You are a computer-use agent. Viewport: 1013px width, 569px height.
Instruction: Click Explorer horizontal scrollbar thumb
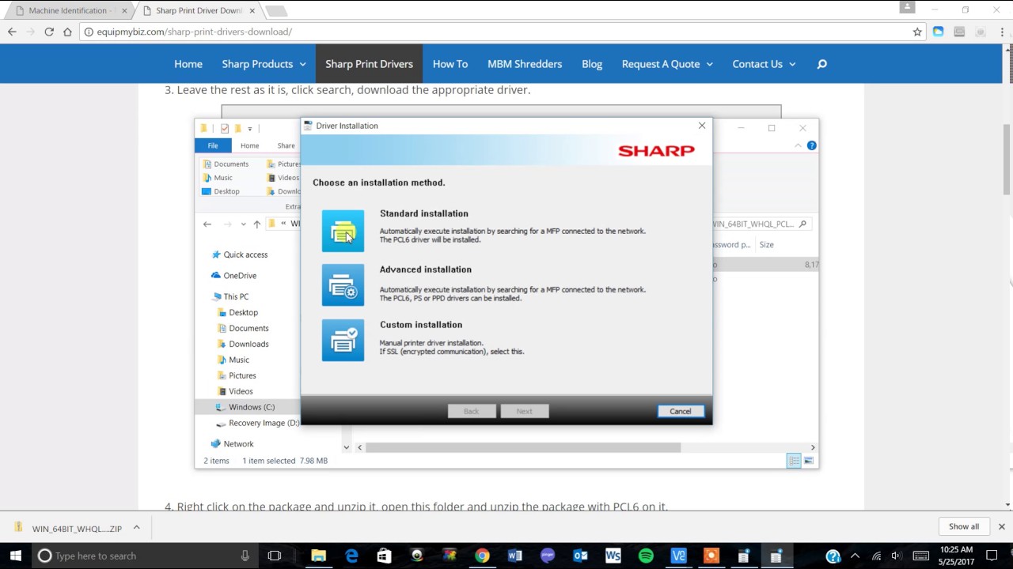pyautogui.click(x=523, y=447)
